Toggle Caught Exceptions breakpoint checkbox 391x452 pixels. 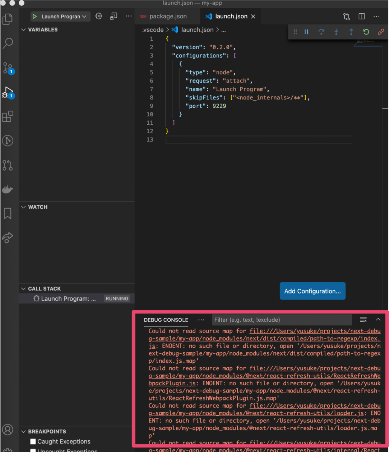pyautogui.click(x=33, y=441)
